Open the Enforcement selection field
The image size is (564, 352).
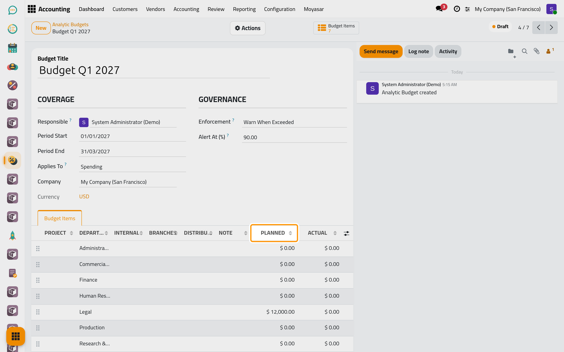click(294, 122)
